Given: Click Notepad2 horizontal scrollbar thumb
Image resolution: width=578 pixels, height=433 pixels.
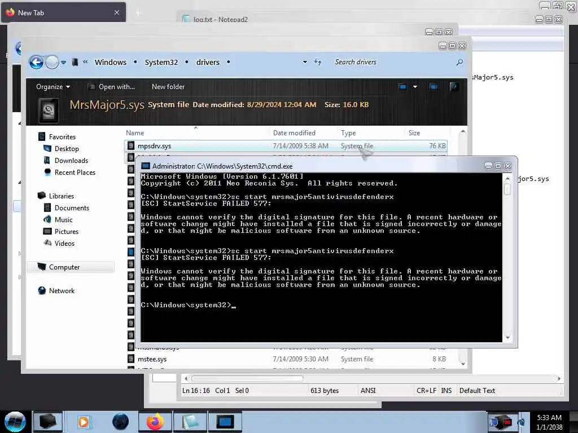Looking at the screenshot, I should pyautogui.click(x=247, y=378).
